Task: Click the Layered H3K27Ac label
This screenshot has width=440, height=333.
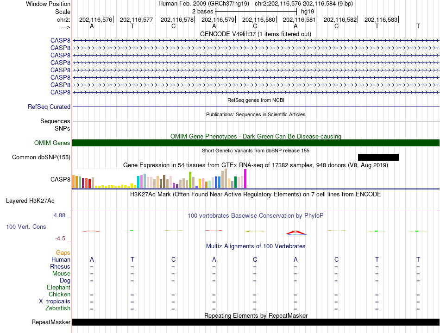Action: pos(30,201)
